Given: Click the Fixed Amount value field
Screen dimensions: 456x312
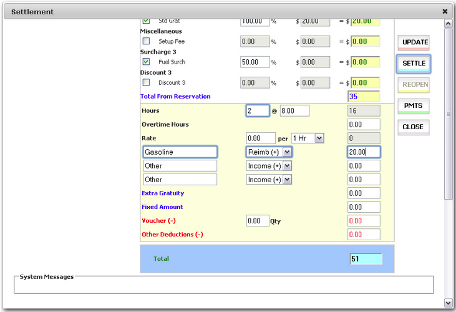Looking at the screenshot, I should click(x=364, y=207).
